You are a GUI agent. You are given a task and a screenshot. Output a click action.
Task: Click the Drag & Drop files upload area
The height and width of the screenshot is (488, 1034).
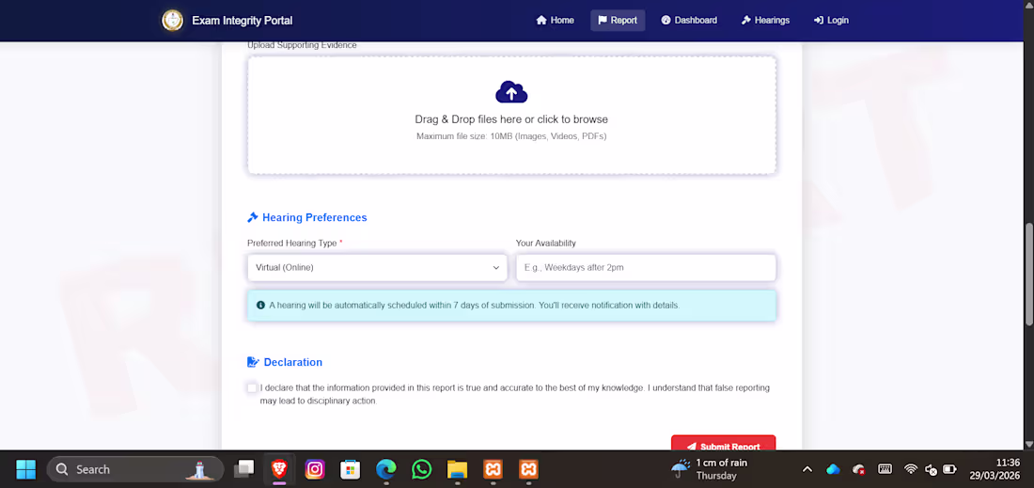click(511, 116)
